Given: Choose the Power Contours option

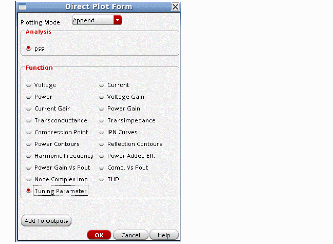Looking at the screenshot, I should 29,144.
